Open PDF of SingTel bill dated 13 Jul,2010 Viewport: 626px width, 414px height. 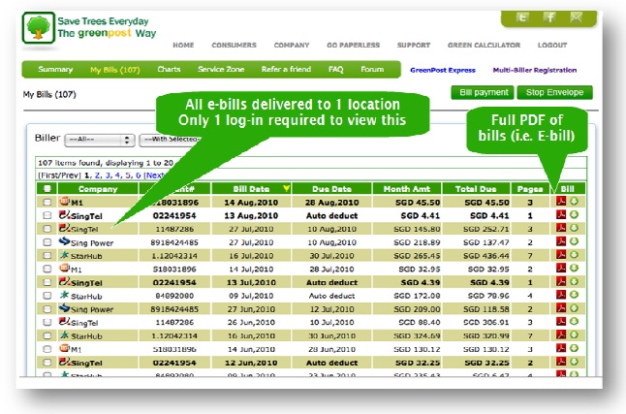pos(561,281)
